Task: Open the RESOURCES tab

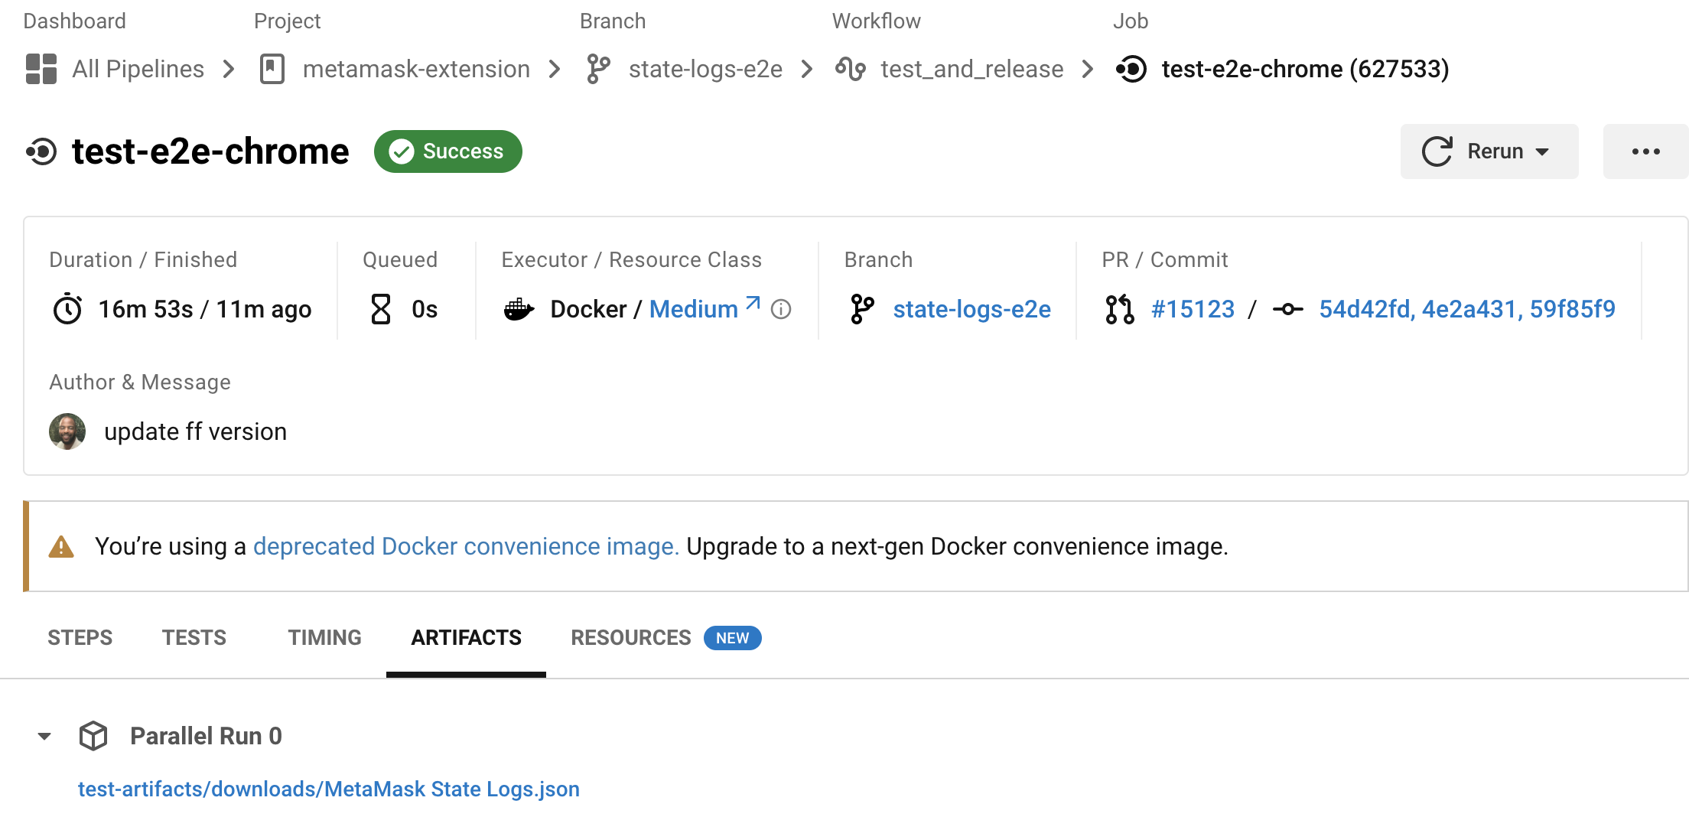Action: click(x=631, y=638)
